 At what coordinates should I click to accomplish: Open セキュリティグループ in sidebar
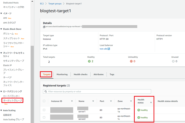[x=13, y=61]
